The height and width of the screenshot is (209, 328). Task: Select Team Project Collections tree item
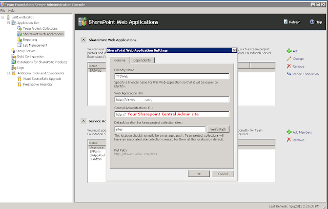tap(40, 28)
